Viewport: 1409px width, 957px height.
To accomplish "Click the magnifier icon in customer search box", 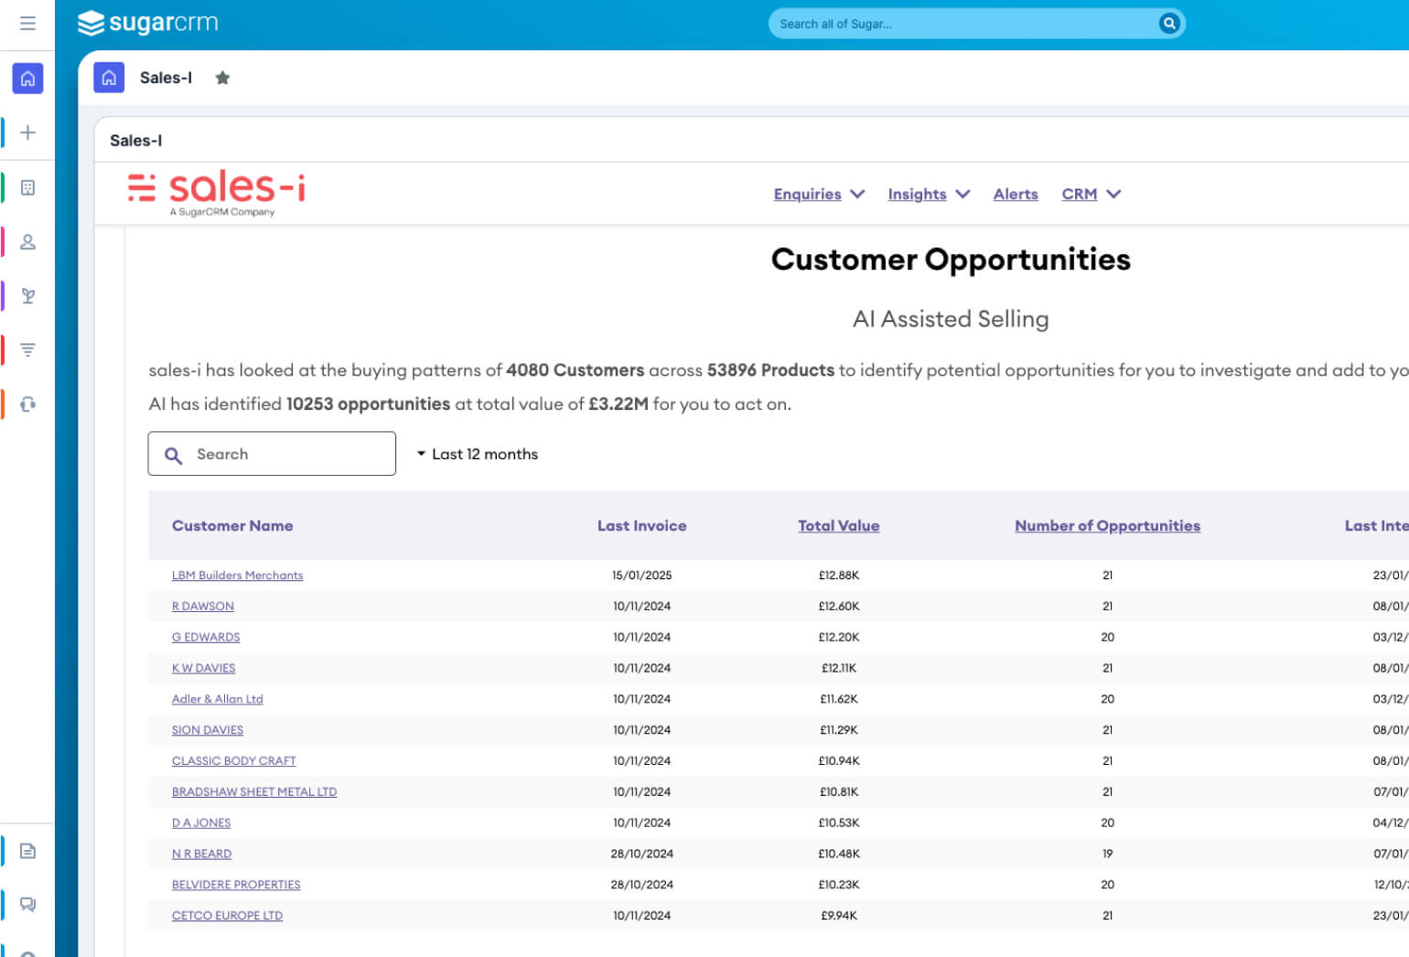I will [x=173, y=455].
